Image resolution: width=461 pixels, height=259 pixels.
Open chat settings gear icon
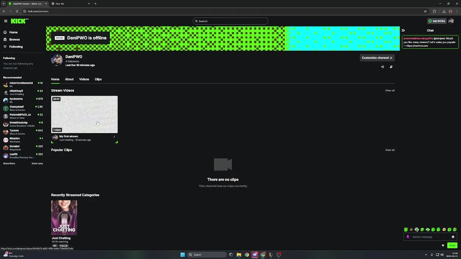coord(443,246)
